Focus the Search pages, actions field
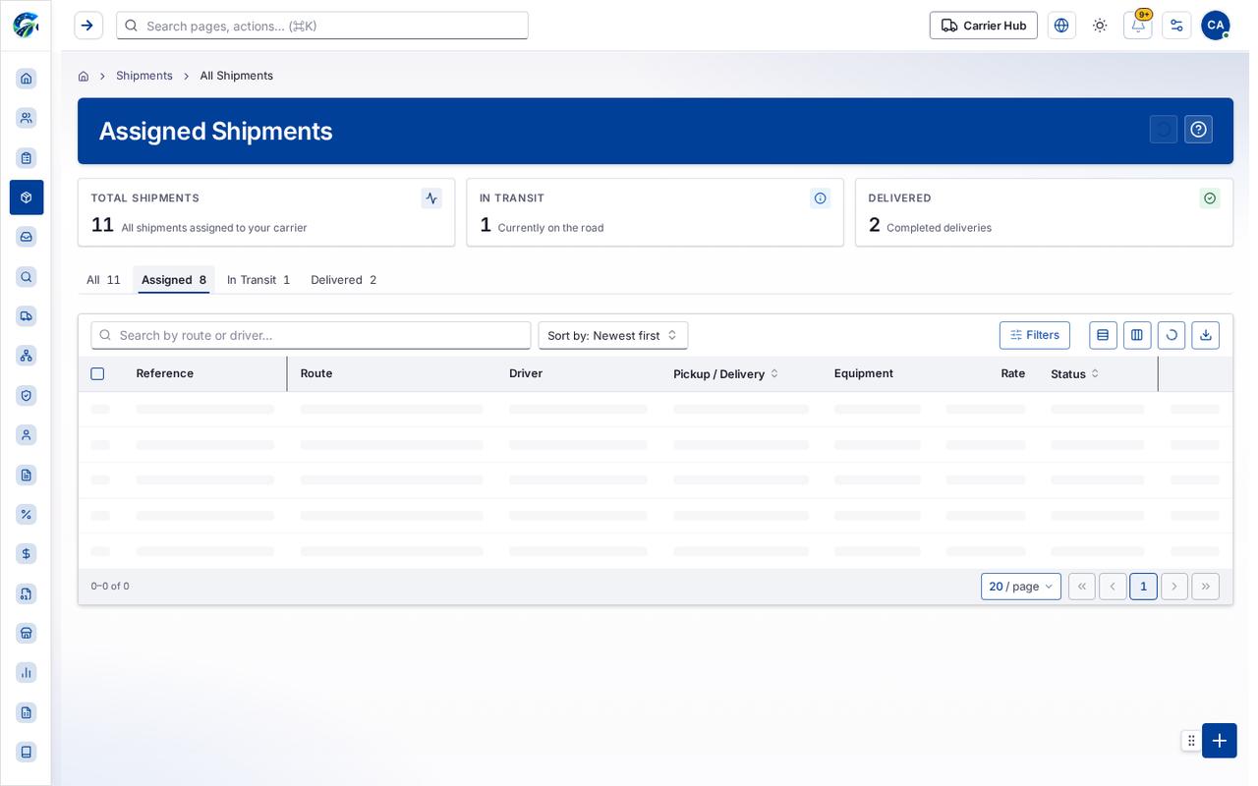This screenshot has height=786, width=1258. click(322, 26)
